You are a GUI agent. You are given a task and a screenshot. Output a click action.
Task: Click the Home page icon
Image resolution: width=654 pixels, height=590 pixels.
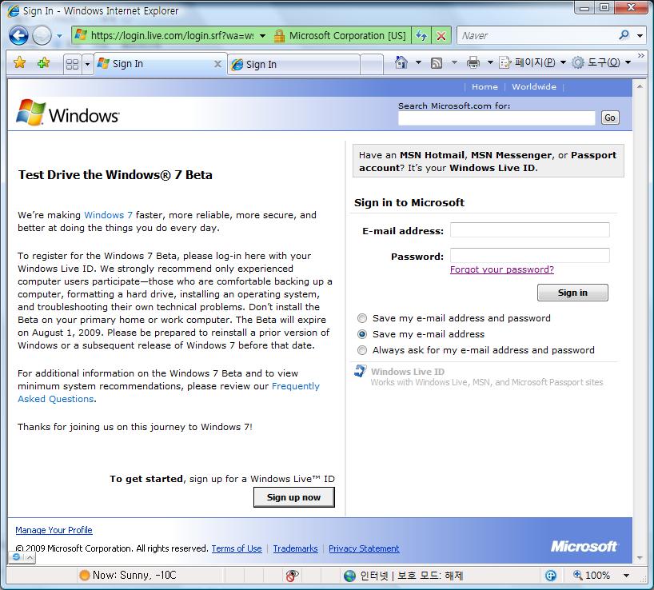[401, 62]
